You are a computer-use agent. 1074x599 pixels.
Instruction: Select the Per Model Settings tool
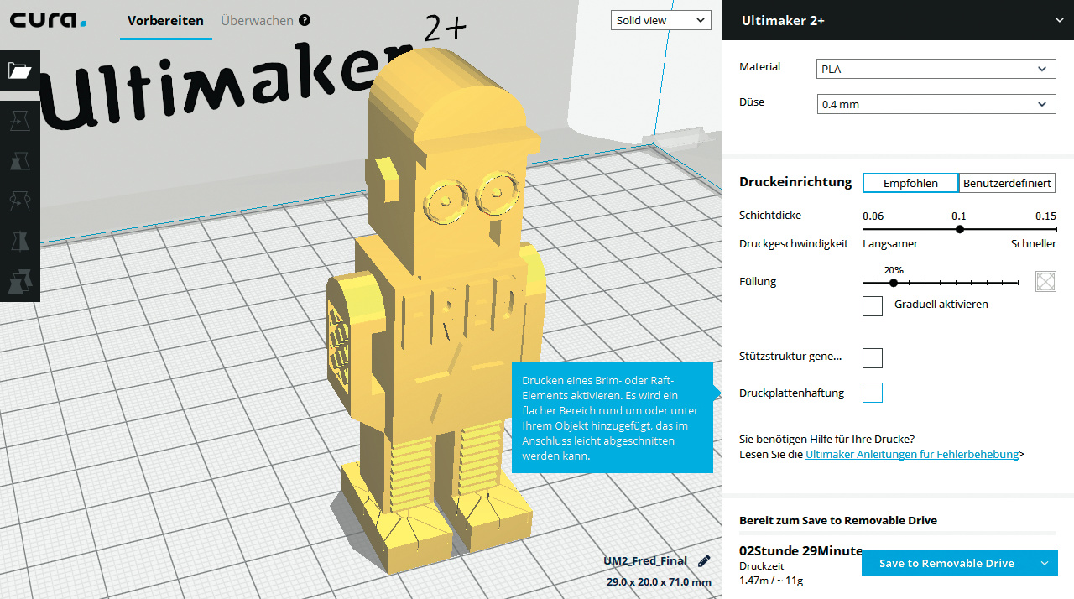19,282
